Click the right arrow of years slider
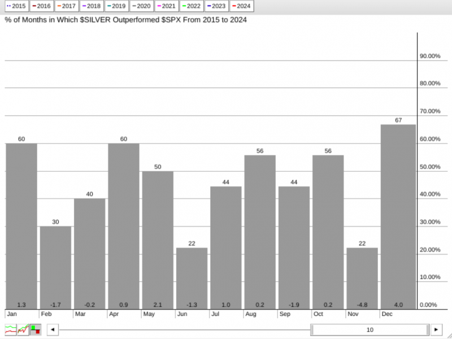Viewport: 452px width, 339px height. tap(436, 329)
